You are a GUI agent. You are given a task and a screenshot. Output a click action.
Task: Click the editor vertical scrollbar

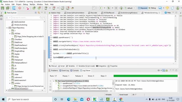point(175,43)
